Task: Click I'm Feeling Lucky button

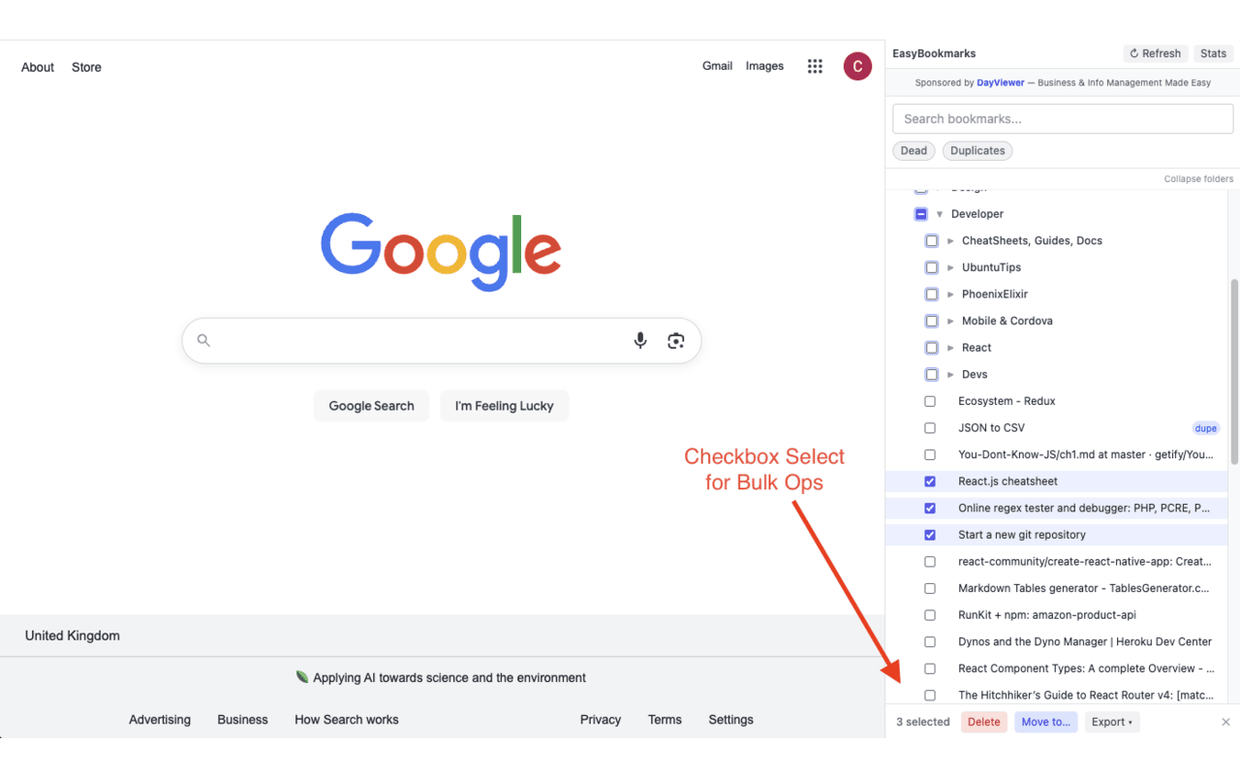Action: [505, 406]
